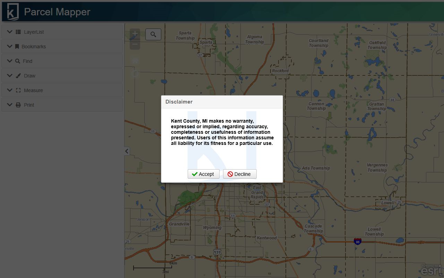Open the overview map corner arrow
This screenshot has height=278, width=444.
tap(441, 275)
